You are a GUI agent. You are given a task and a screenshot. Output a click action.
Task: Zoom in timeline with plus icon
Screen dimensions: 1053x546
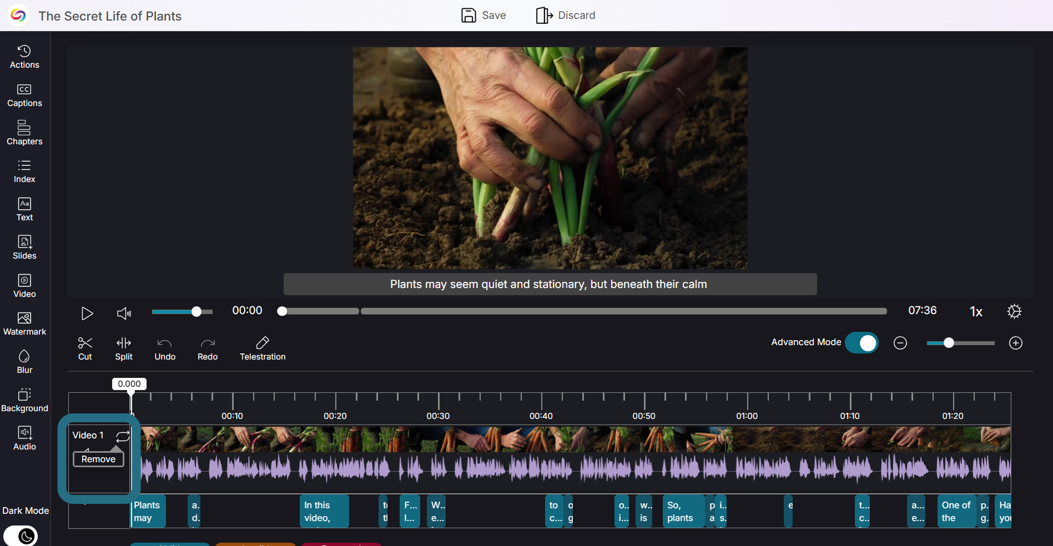pyautogui.click(x=1016, y=343)
